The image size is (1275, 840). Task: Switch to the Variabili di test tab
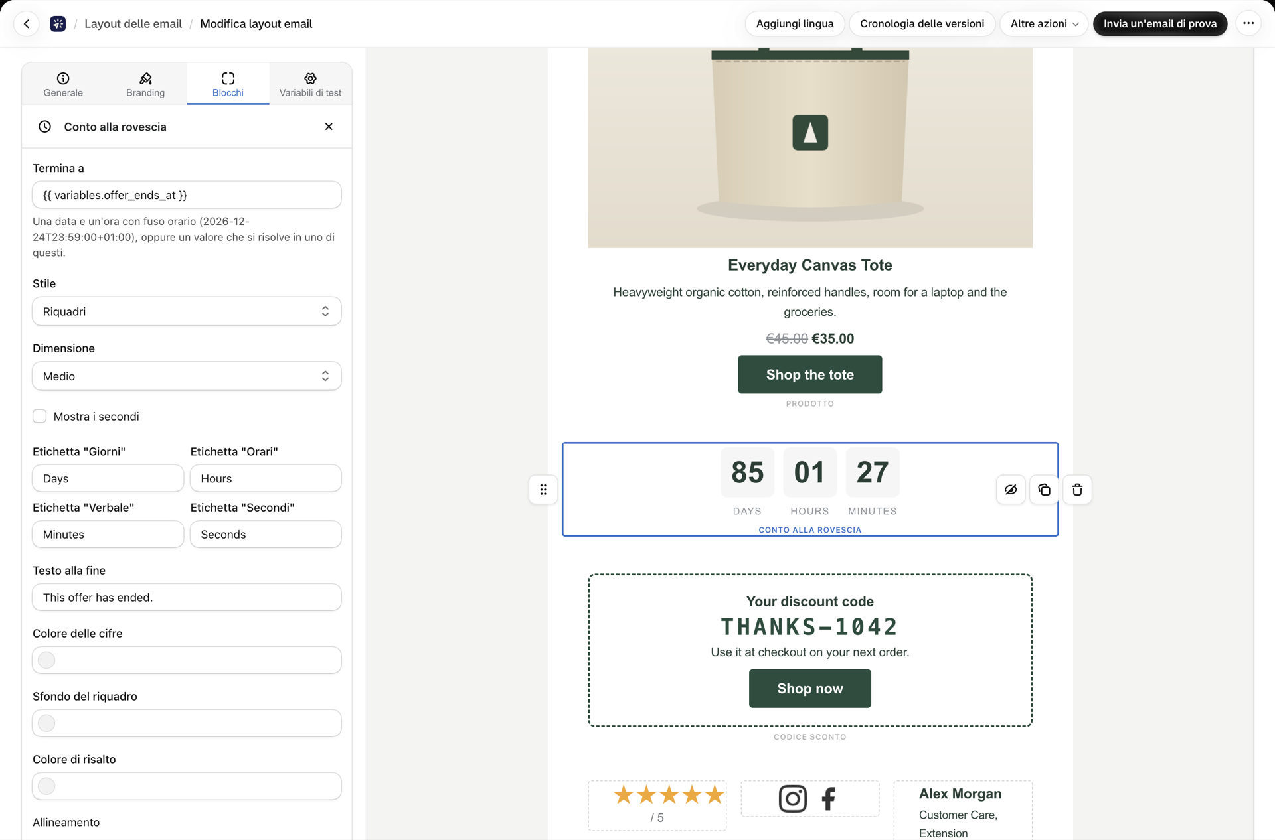[x=310, y=84]
